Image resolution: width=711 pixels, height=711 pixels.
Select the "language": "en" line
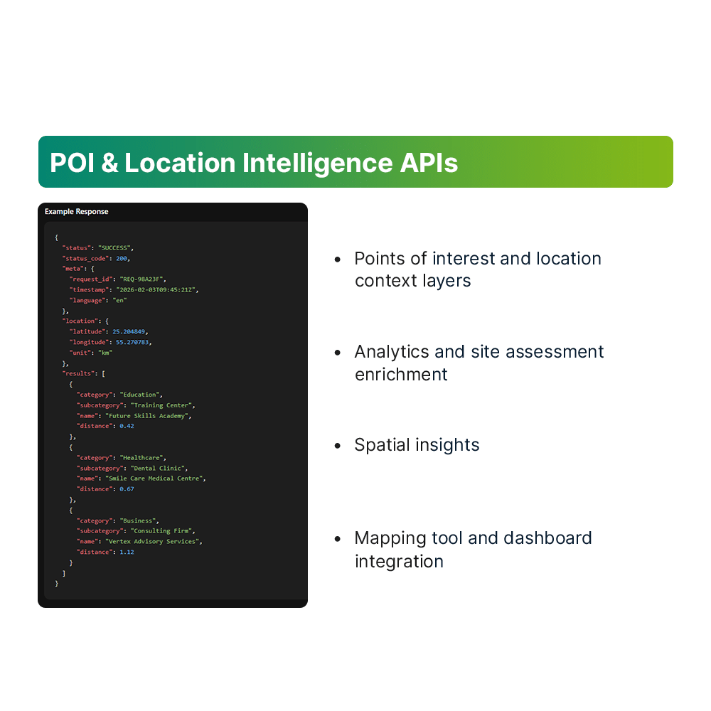coord(98,300)
